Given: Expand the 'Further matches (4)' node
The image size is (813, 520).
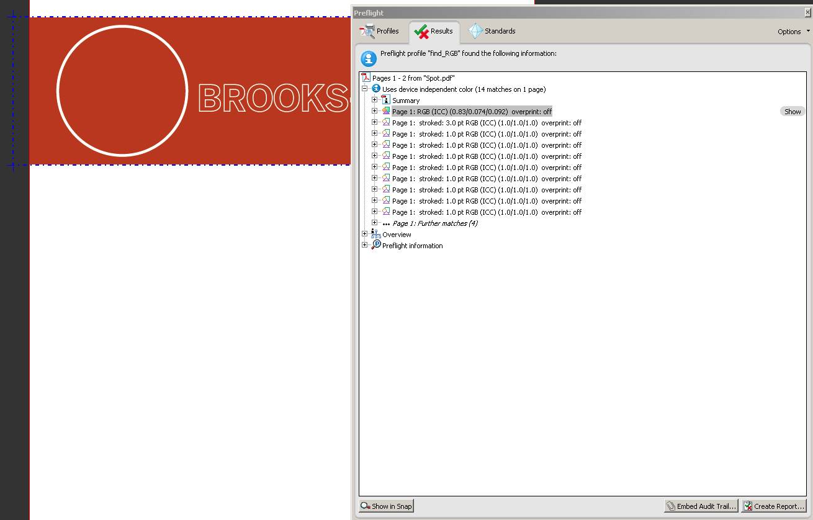Looking at the screenshot, I should click(x=375, y=223).
